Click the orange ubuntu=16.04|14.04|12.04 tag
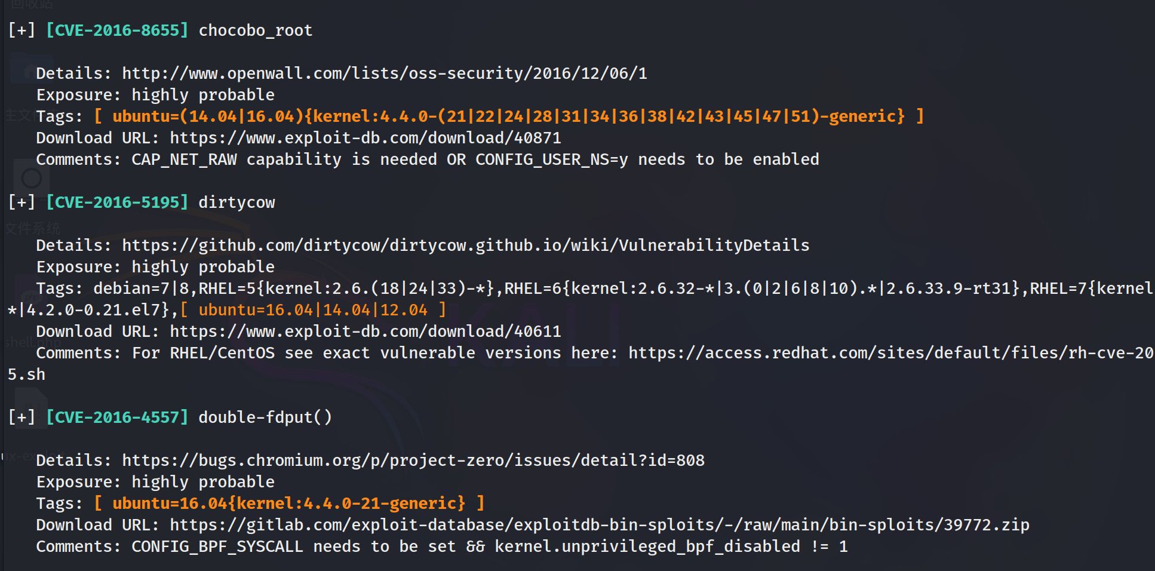The image size is (1155, 571). (x=313, y=310)
